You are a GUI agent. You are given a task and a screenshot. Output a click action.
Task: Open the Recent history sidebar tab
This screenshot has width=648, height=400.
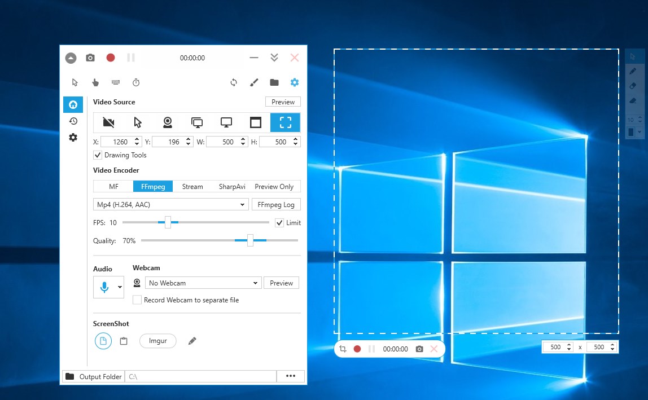pyautogui.click(x=73, y=121)
